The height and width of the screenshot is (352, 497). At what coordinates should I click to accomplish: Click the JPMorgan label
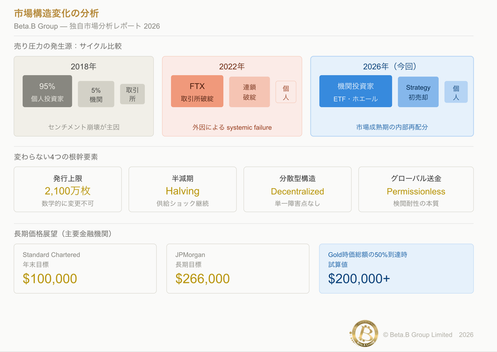point(190,255)
